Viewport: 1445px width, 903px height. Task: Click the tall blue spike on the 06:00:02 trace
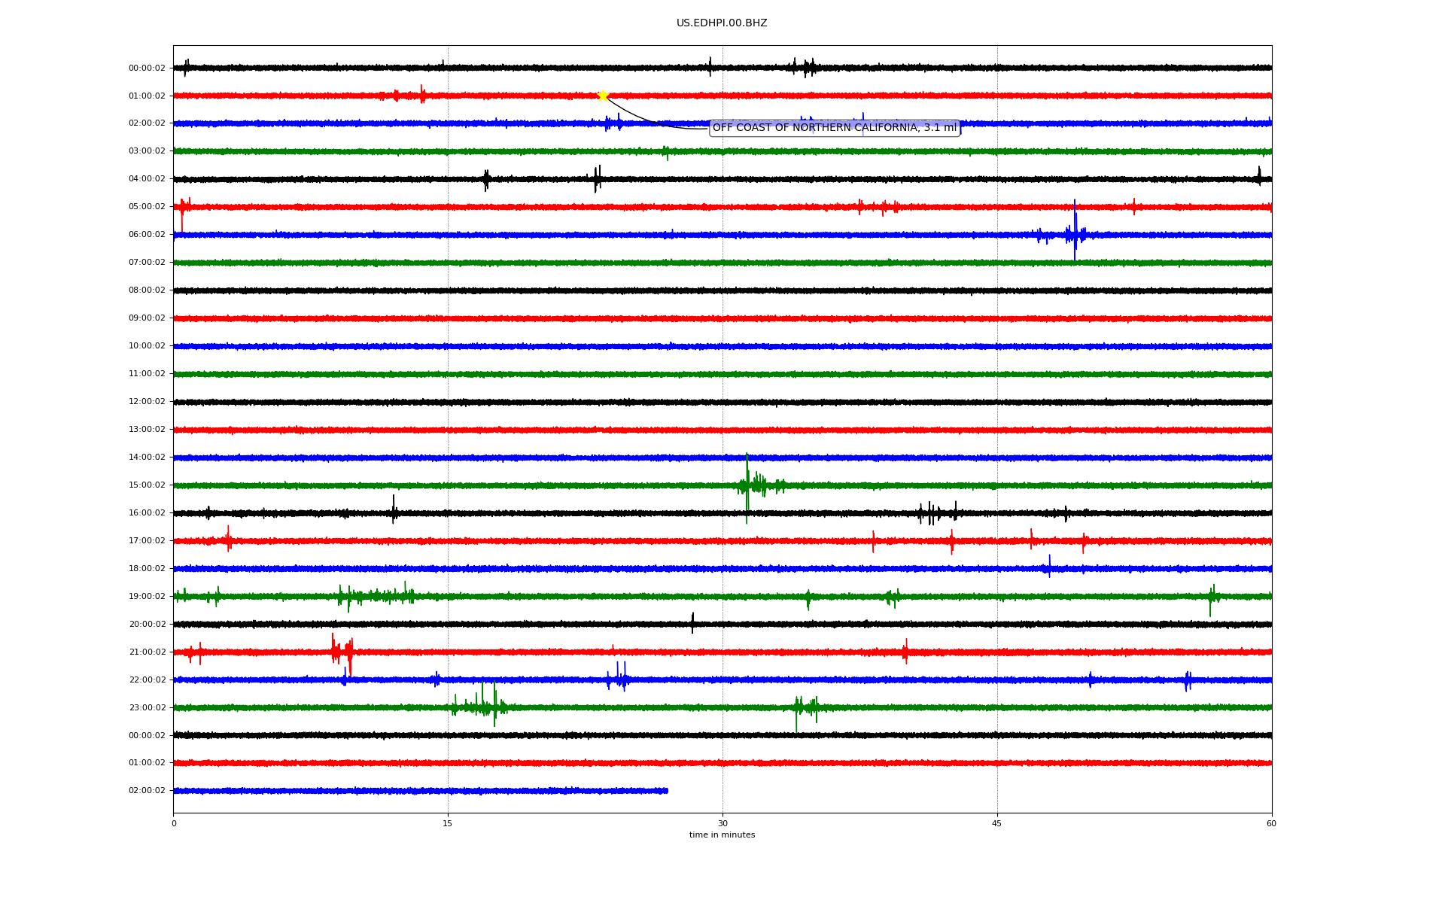pos(1075,230)
